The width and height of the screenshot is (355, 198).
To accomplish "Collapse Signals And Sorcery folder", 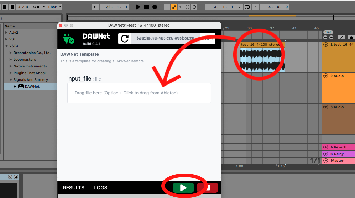I will point(11,79).
